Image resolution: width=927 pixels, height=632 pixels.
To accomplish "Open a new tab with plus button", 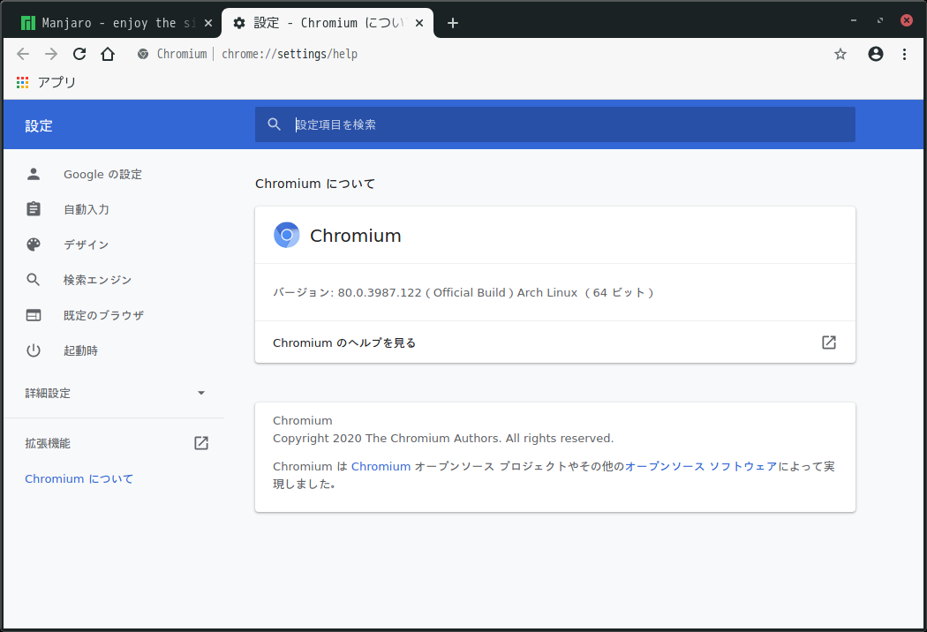I will coord(453,23).
